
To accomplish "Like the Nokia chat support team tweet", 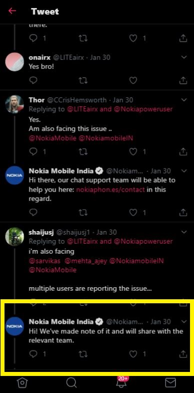I will [x=133, y=213].
